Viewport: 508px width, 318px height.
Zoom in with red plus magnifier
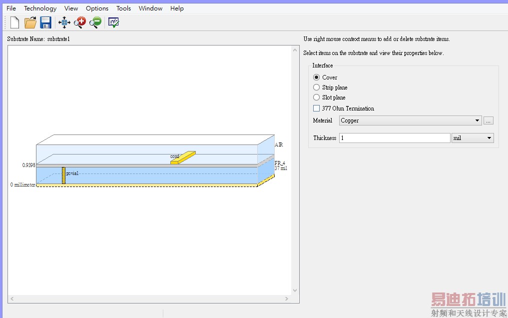(x=80, y=22)
